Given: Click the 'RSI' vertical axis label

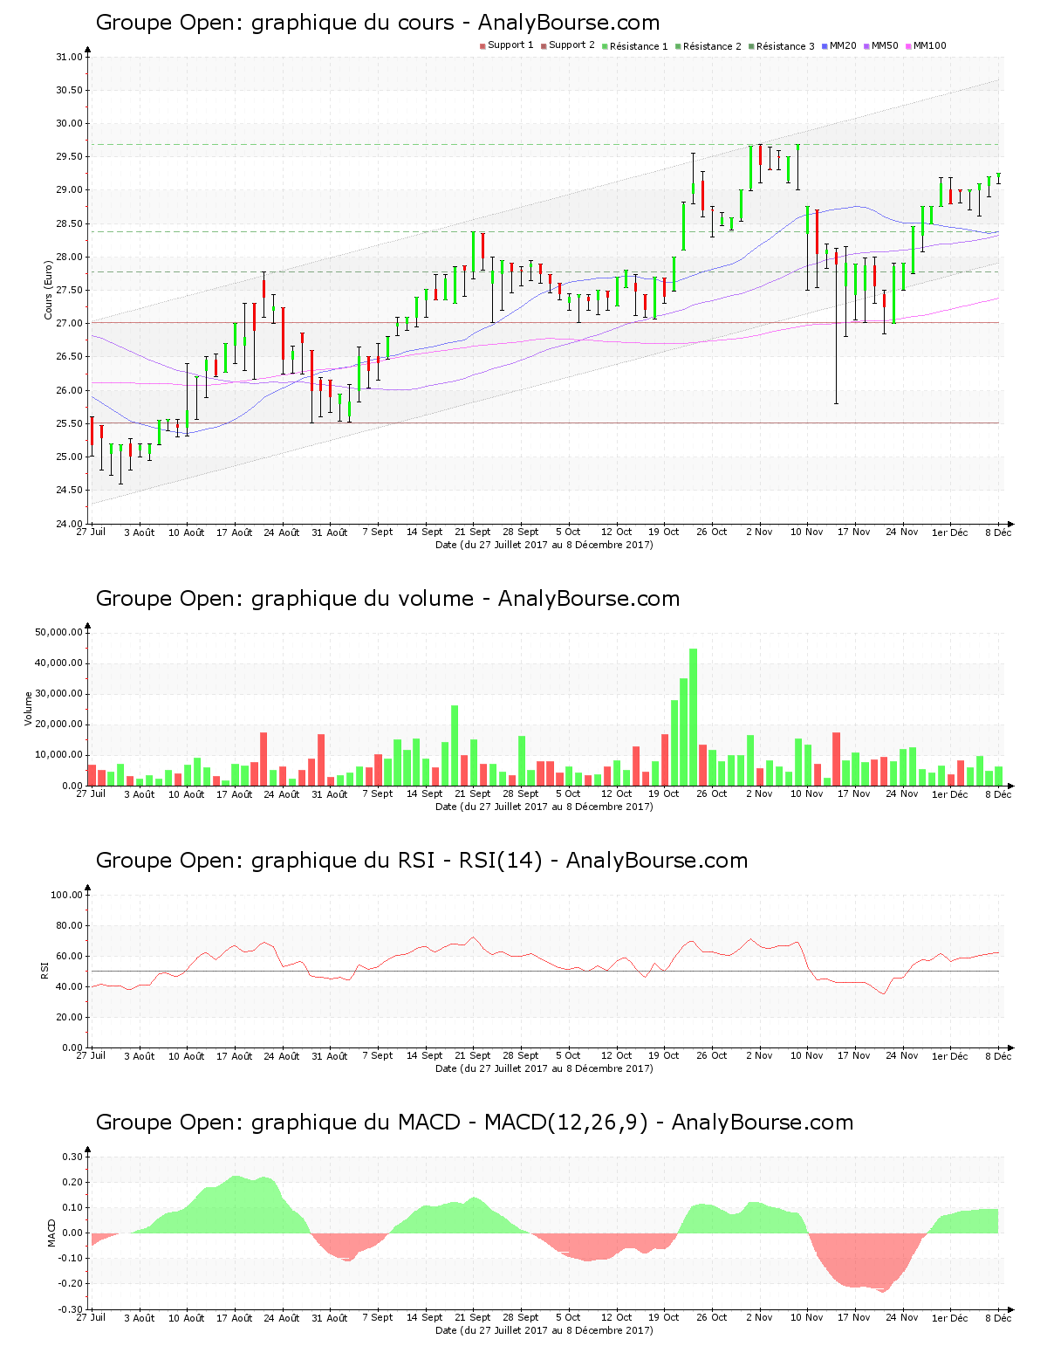Looking at the screenshot, I should (x=44, y=970).
